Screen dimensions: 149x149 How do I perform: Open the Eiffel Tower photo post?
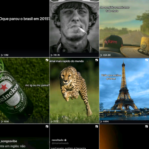tap(124, 91)
